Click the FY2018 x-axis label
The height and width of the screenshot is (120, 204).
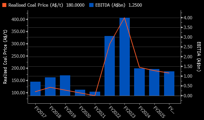(55, 112)
